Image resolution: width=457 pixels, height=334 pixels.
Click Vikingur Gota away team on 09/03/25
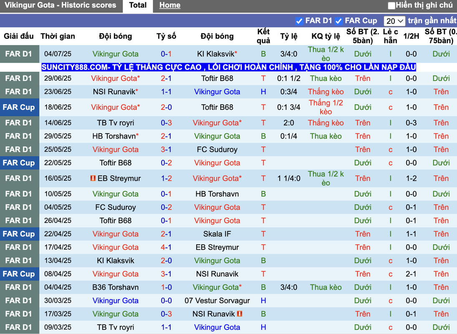(x=217, y=327)
